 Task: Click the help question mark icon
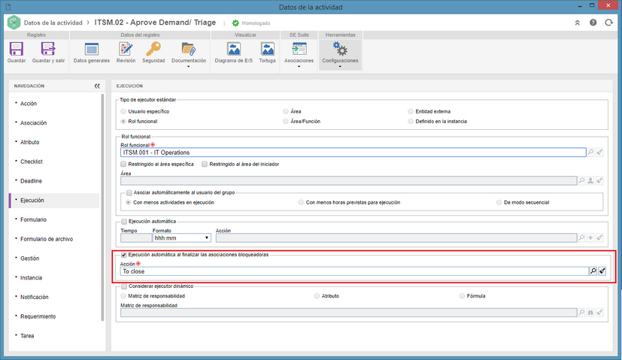click(x=593, y=23)
